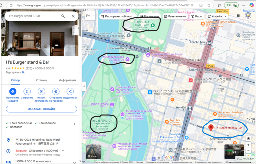Open the browser favorites list icon
The width and height of the screenshot is (256, 164).
(219, 5)
